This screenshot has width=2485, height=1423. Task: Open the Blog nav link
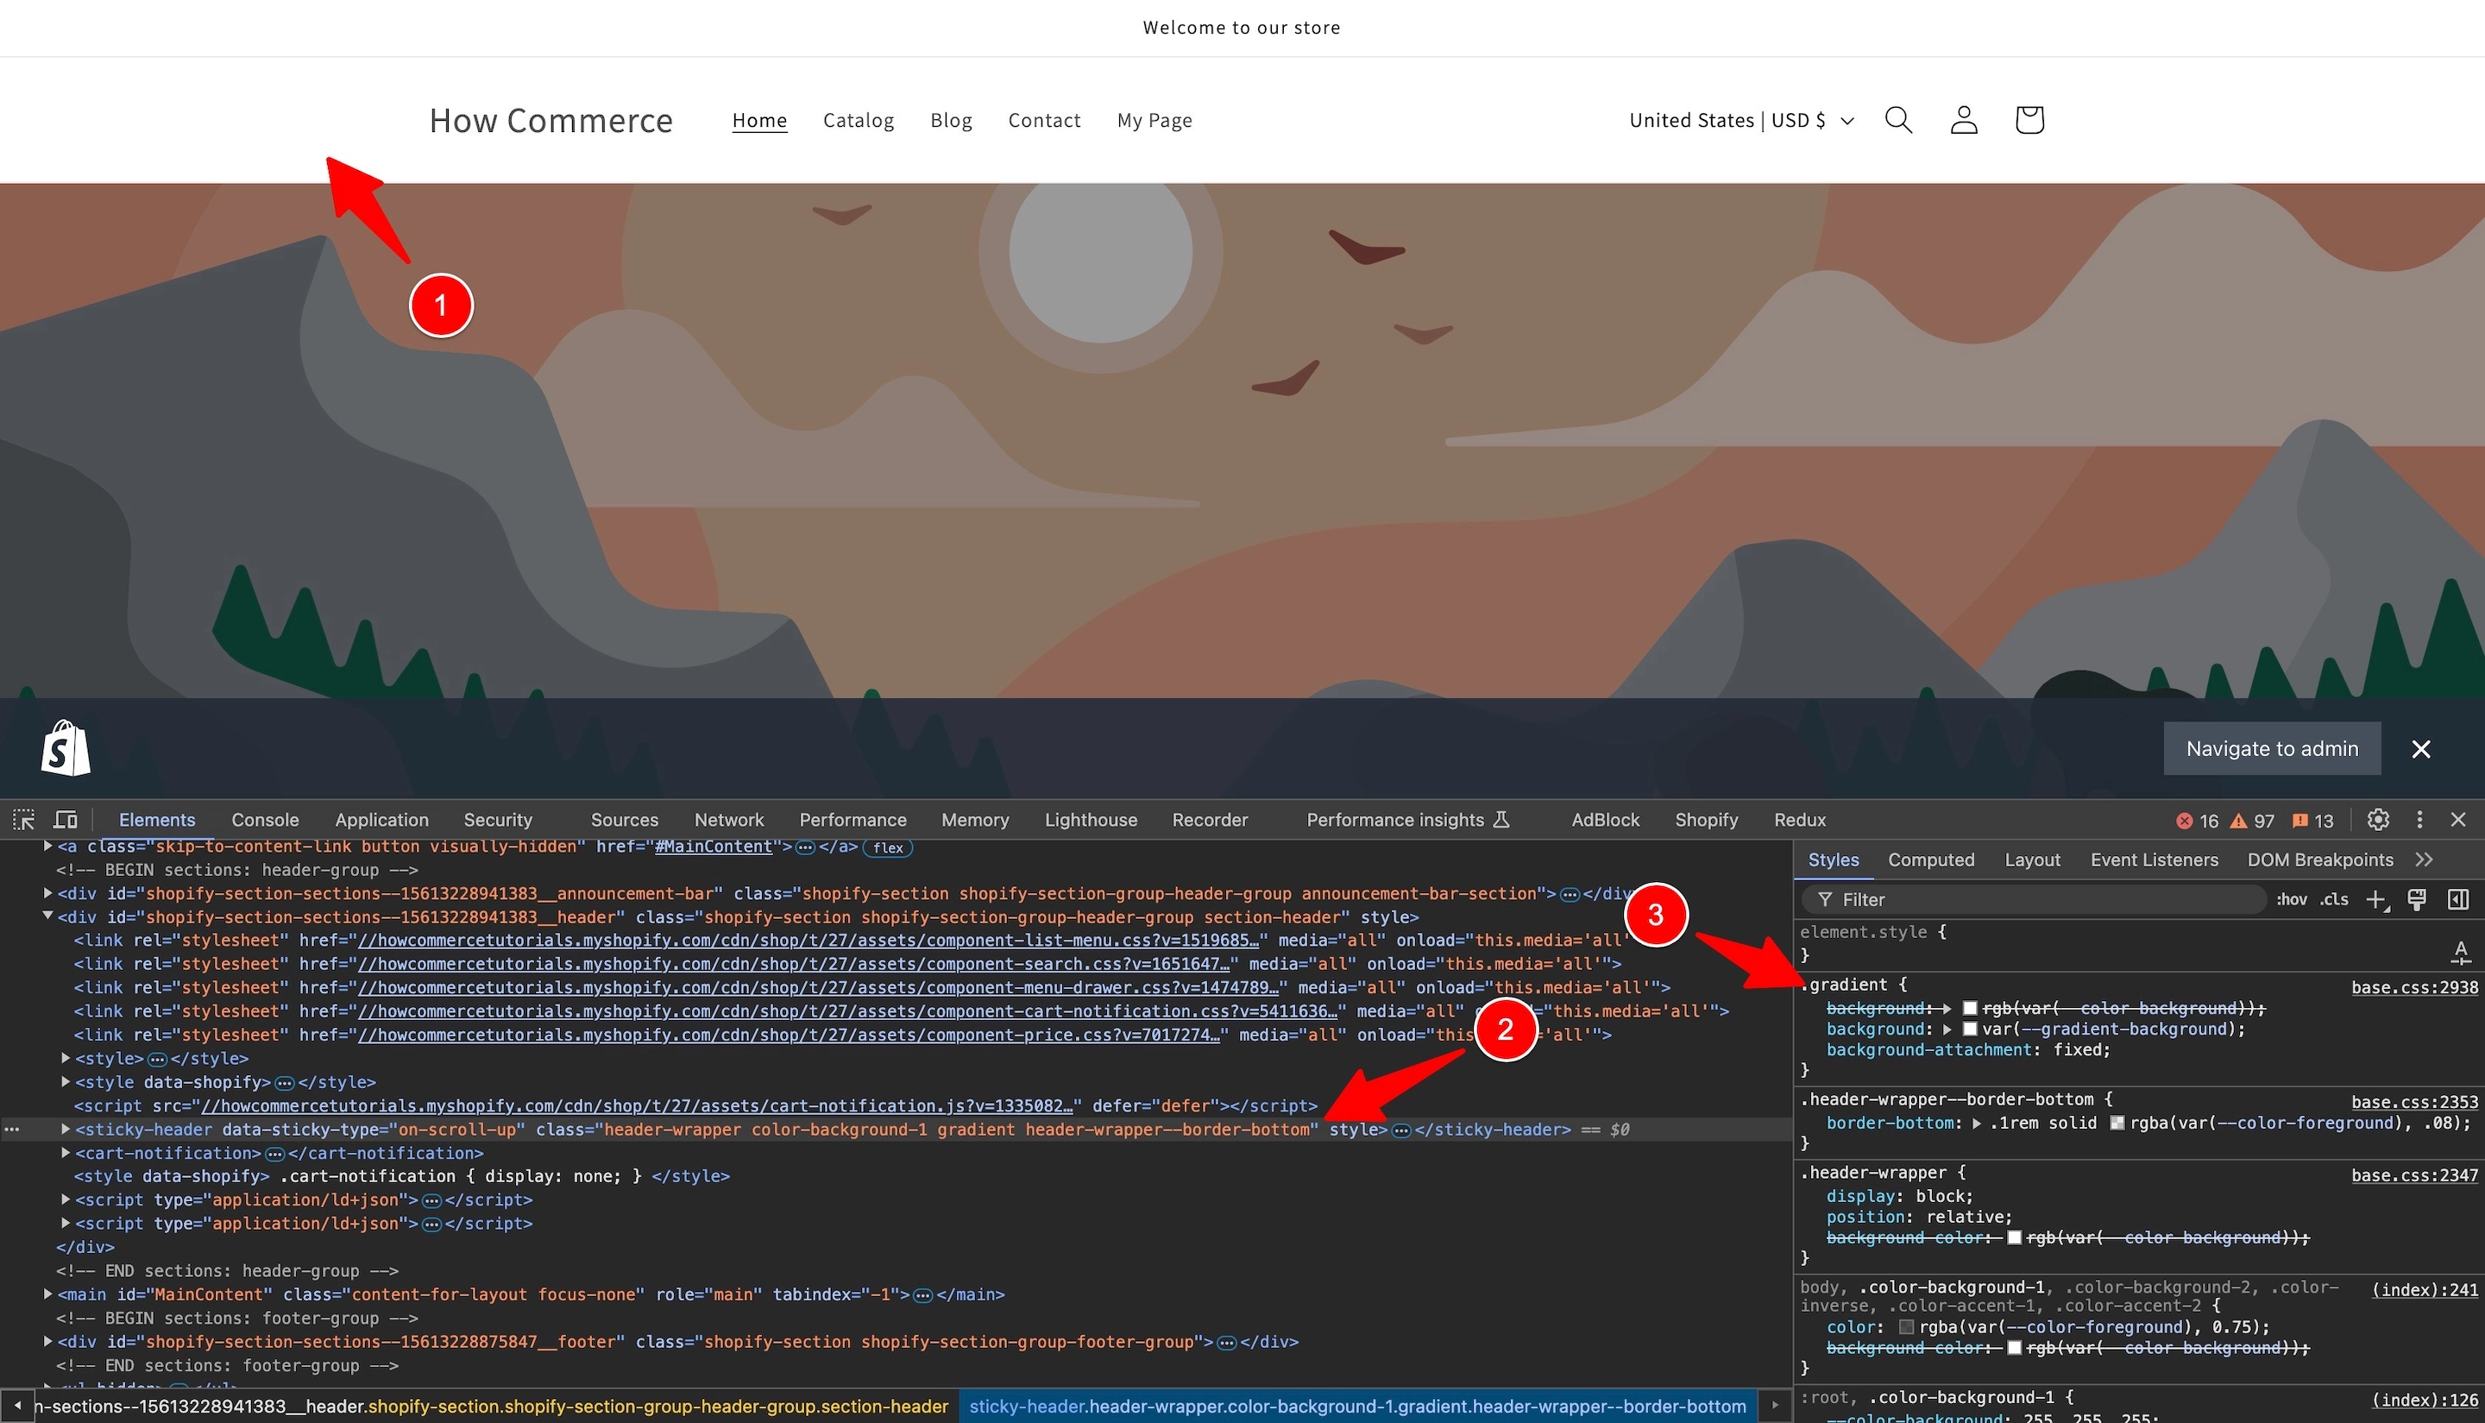click(951, 120)
